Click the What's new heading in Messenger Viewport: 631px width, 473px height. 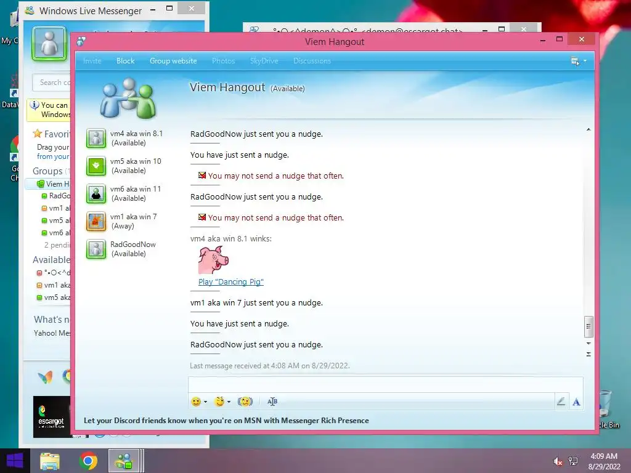tap(52, 320)
